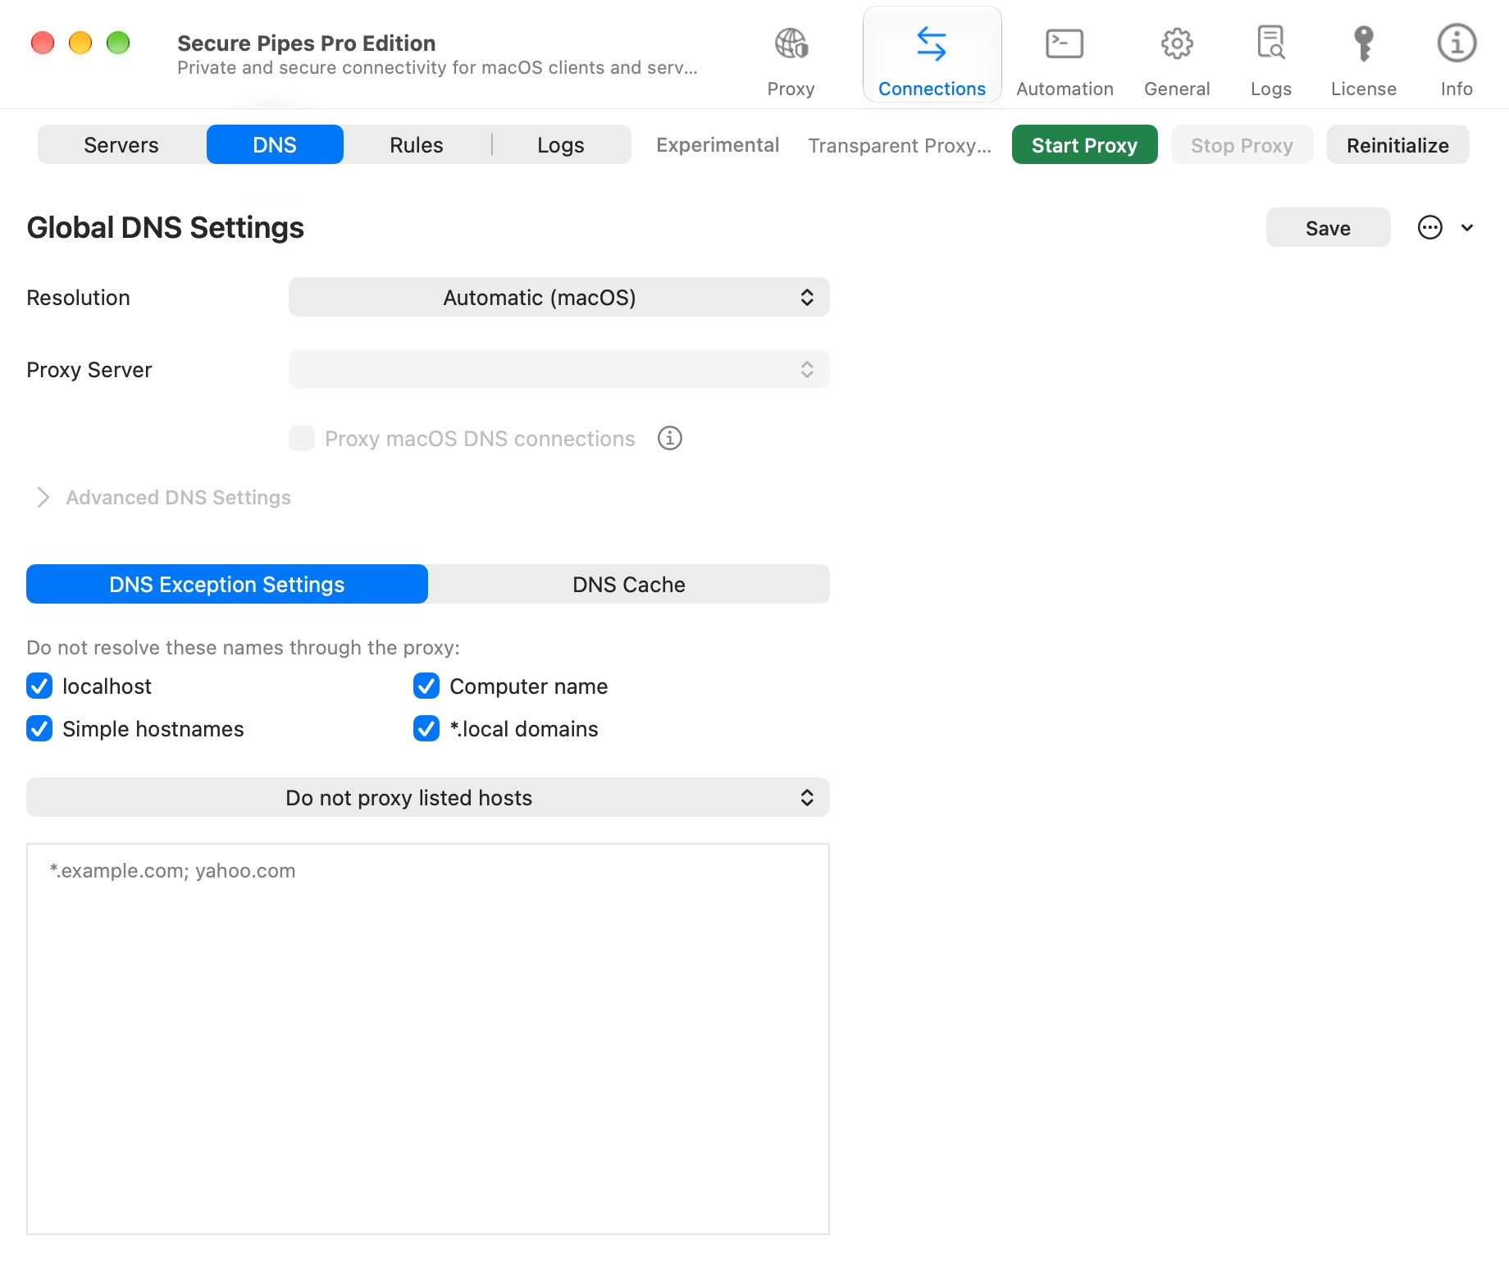
Task: Switch to the Servers tab
Action: 121,144
